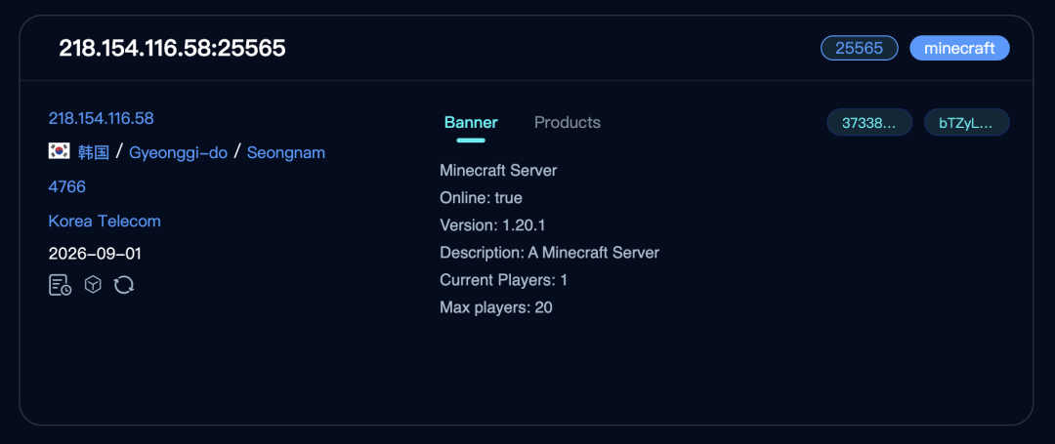Click the refresh circular arrows icon

pyautogui.click(x=124, y=285)
